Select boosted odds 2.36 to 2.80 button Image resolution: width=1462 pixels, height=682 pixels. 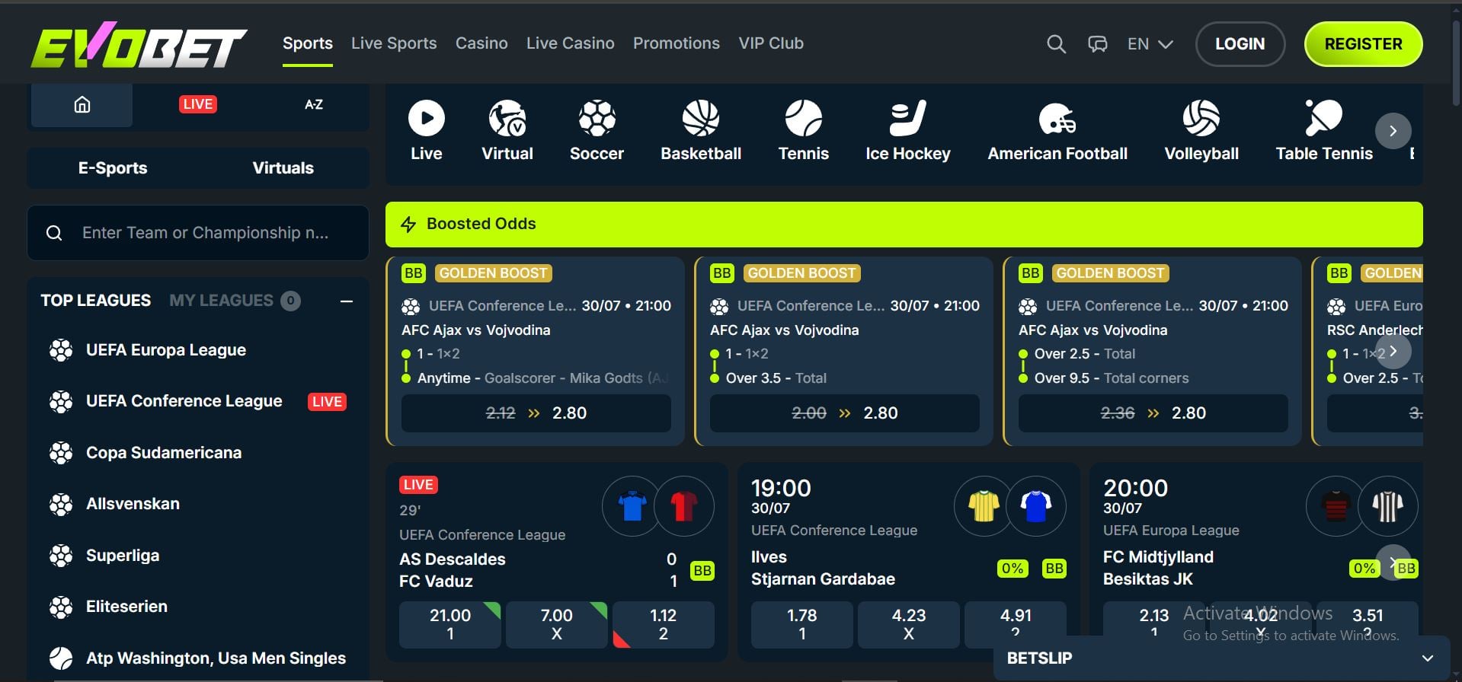1153,413
